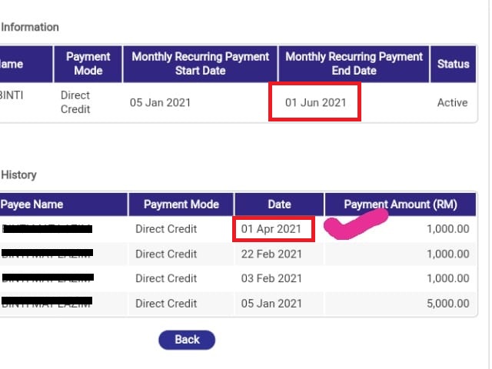Viewport: 492px width, 369px height.
Task: Select the 01 Jun 2021 end date cell
Action: [x=316, y=102]
